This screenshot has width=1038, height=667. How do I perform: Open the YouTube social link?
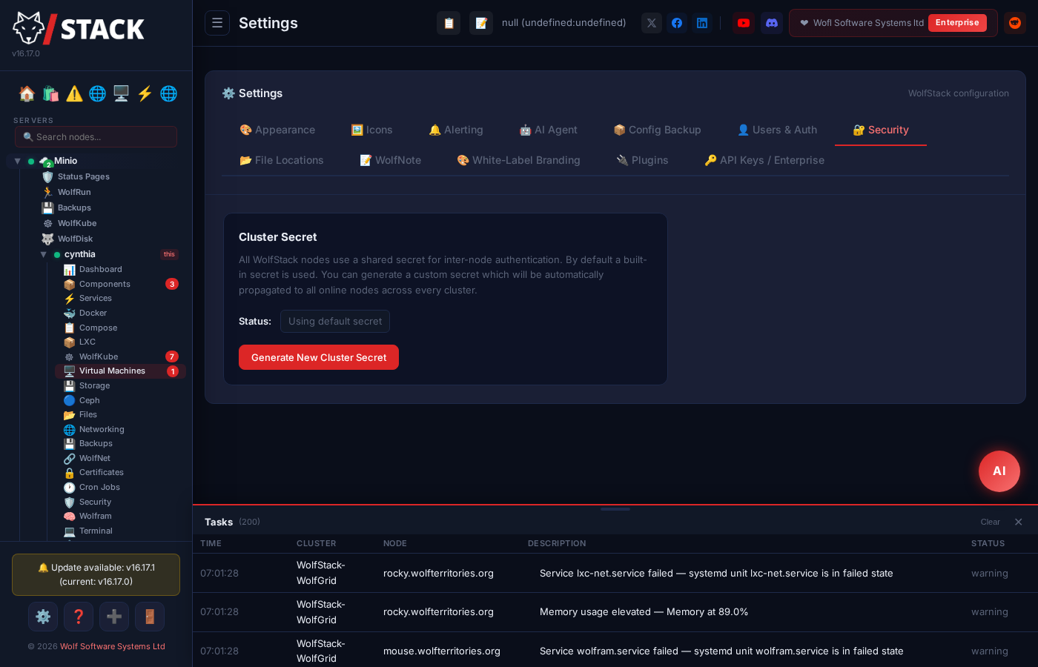pyautogui.click(x=744, y=23)
